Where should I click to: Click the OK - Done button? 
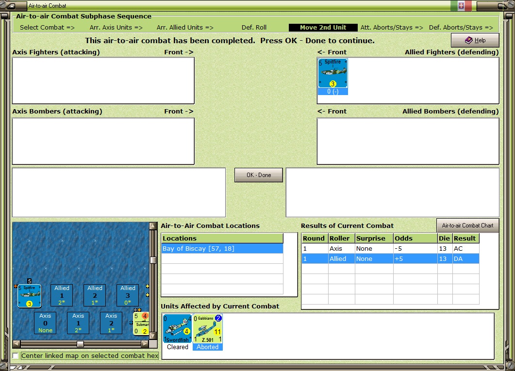click(259, 175)
